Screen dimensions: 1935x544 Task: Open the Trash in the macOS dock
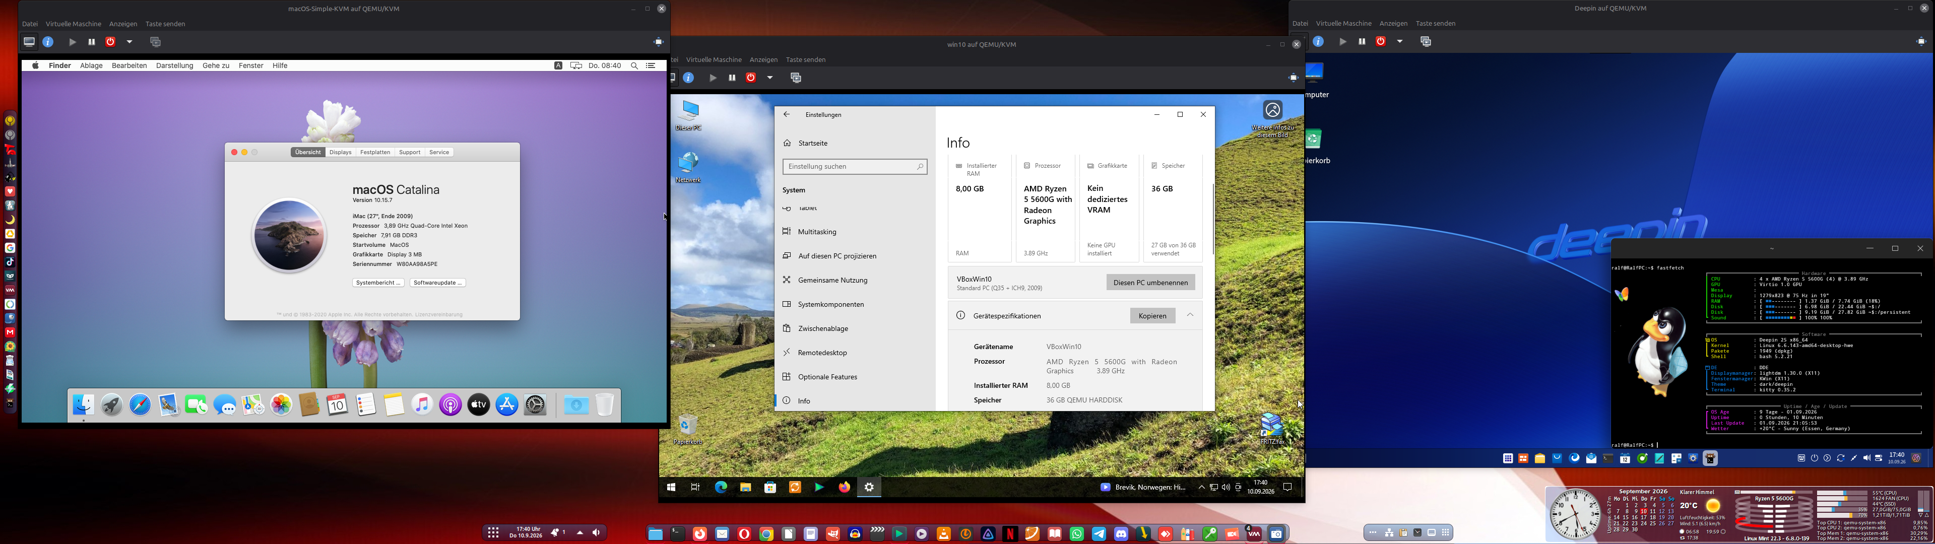click(605, 406)
